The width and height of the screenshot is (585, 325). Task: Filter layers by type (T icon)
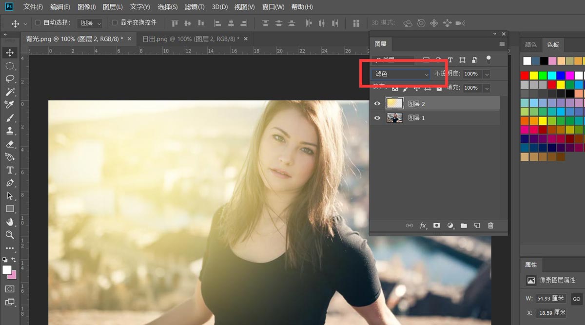pos(450,60)
